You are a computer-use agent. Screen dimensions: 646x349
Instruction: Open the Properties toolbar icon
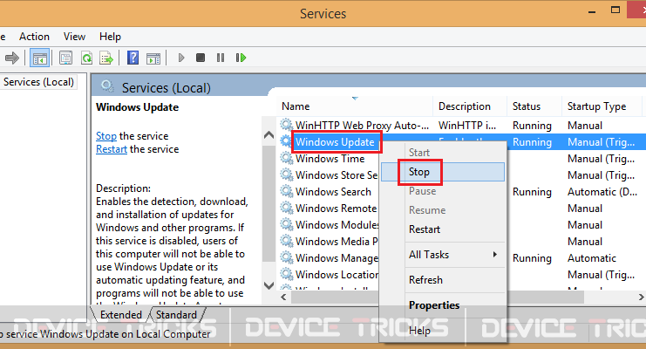[65, 58]
